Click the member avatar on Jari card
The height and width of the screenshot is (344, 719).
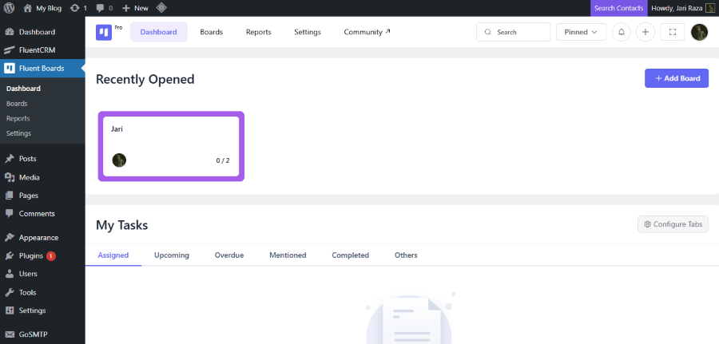[119, 160]
